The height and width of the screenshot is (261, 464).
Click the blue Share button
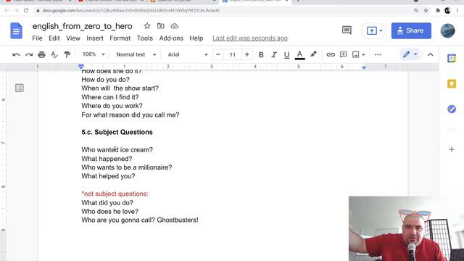point(411,30)
